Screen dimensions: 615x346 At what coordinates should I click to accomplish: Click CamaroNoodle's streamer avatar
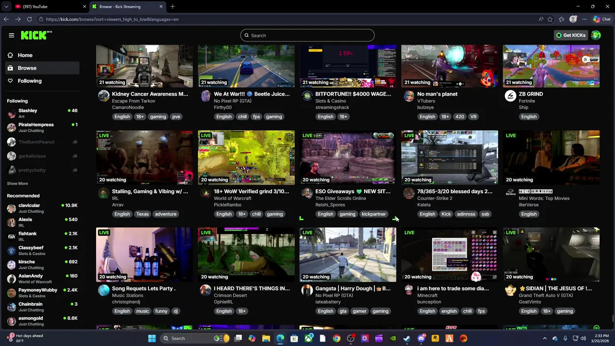(104, 96)
